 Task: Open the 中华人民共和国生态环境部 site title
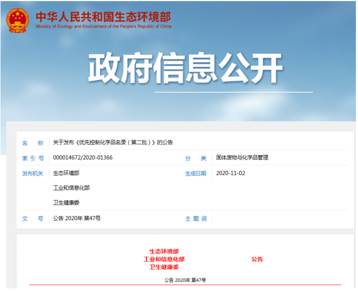pos(103,17)
